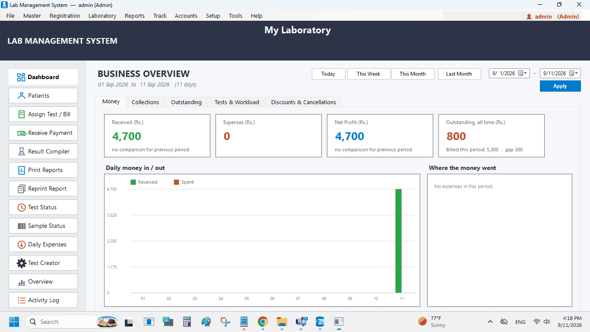Open Google Chrome from the taskbar
The image size is (590, 332).
point(263,322)
